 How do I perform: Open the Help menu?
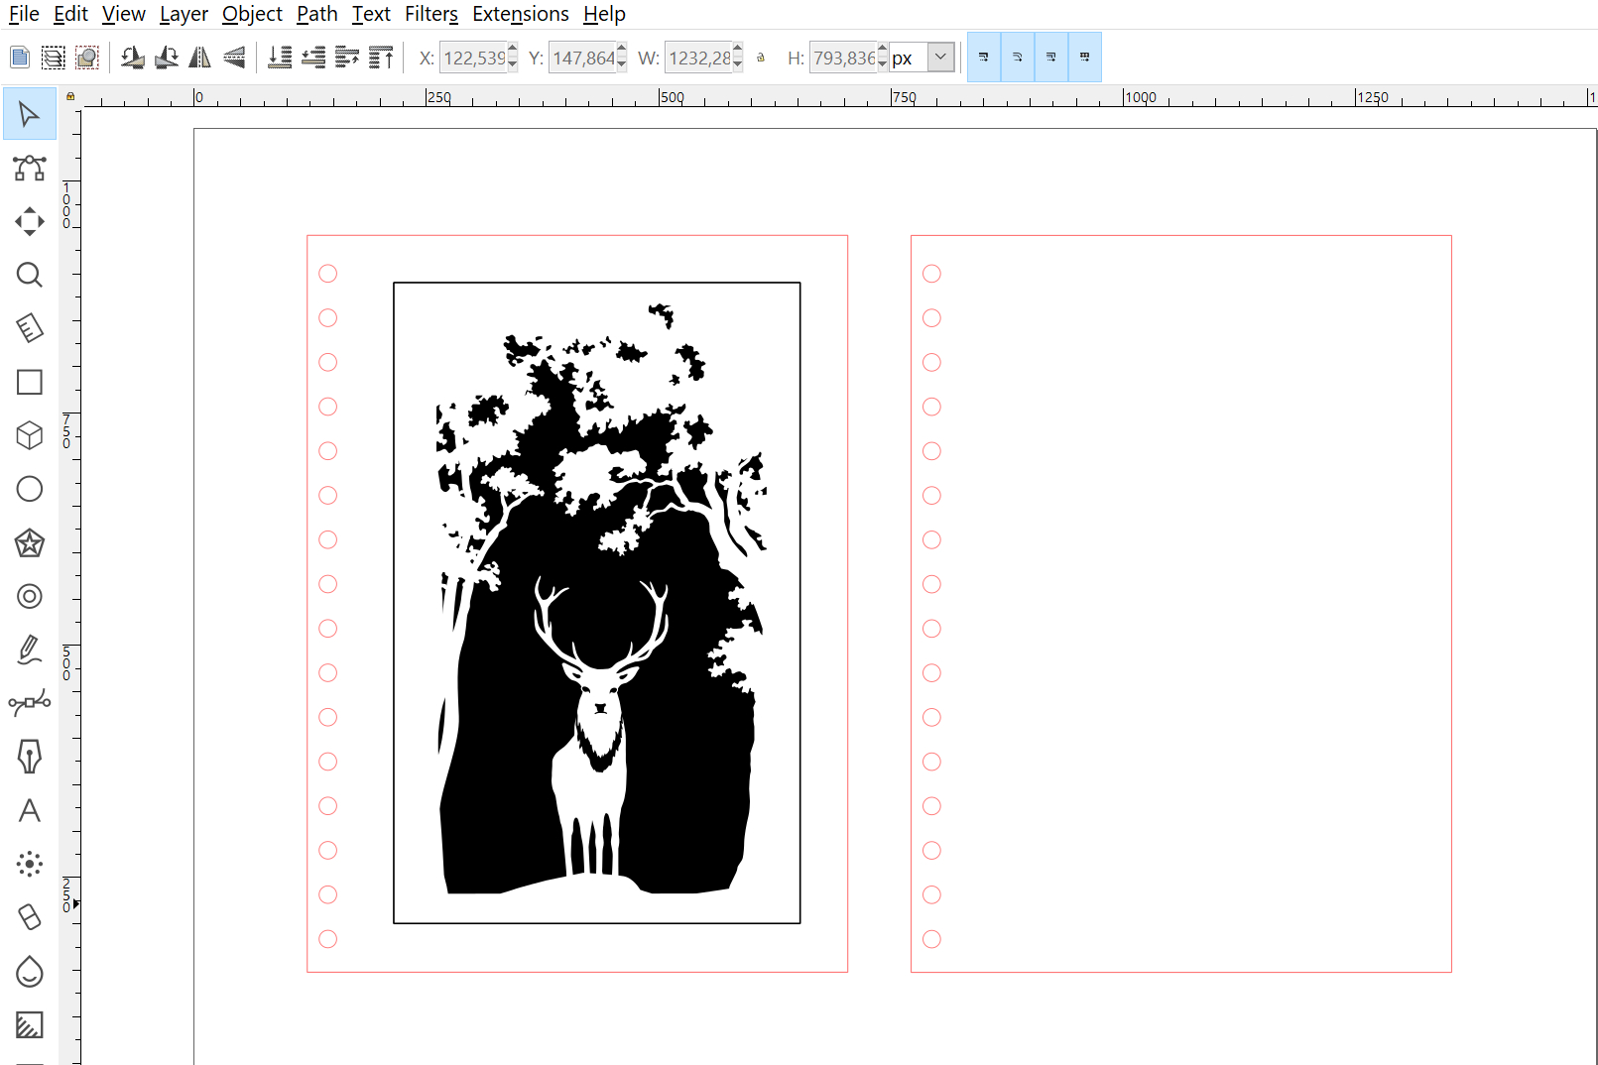click(604, 14)
